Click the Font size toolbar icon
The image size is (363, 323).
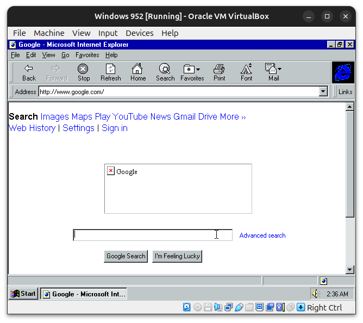tap(246, 72)
